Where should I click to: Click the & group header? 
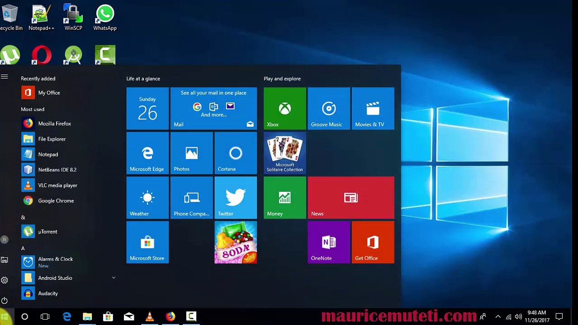point(23,218)
